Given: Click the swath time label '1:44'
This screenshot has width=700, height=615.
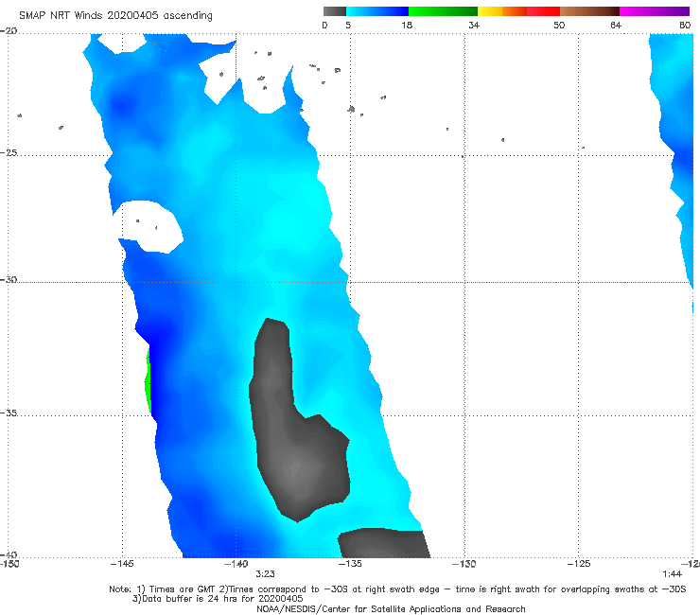Looking at the screenshot, I should [672, 574].
